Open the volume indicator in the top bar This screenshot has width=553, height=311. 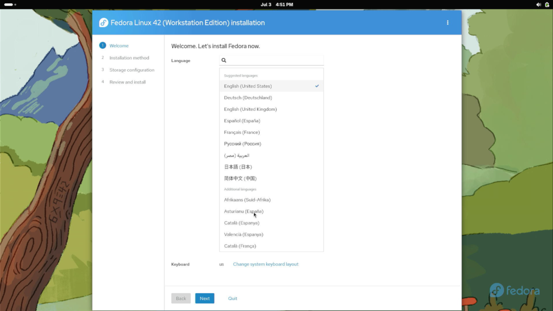(x=538, y=4)
